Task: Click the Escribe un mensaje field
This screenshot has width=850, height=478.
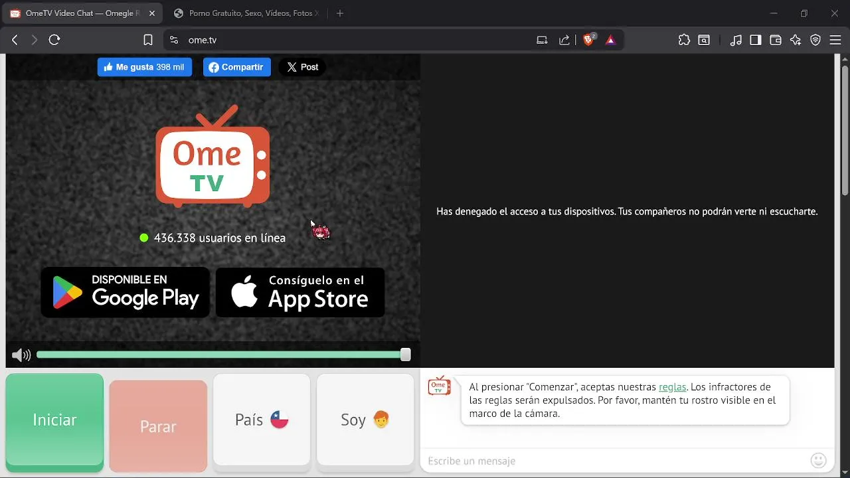Action: tap(614, 461)
